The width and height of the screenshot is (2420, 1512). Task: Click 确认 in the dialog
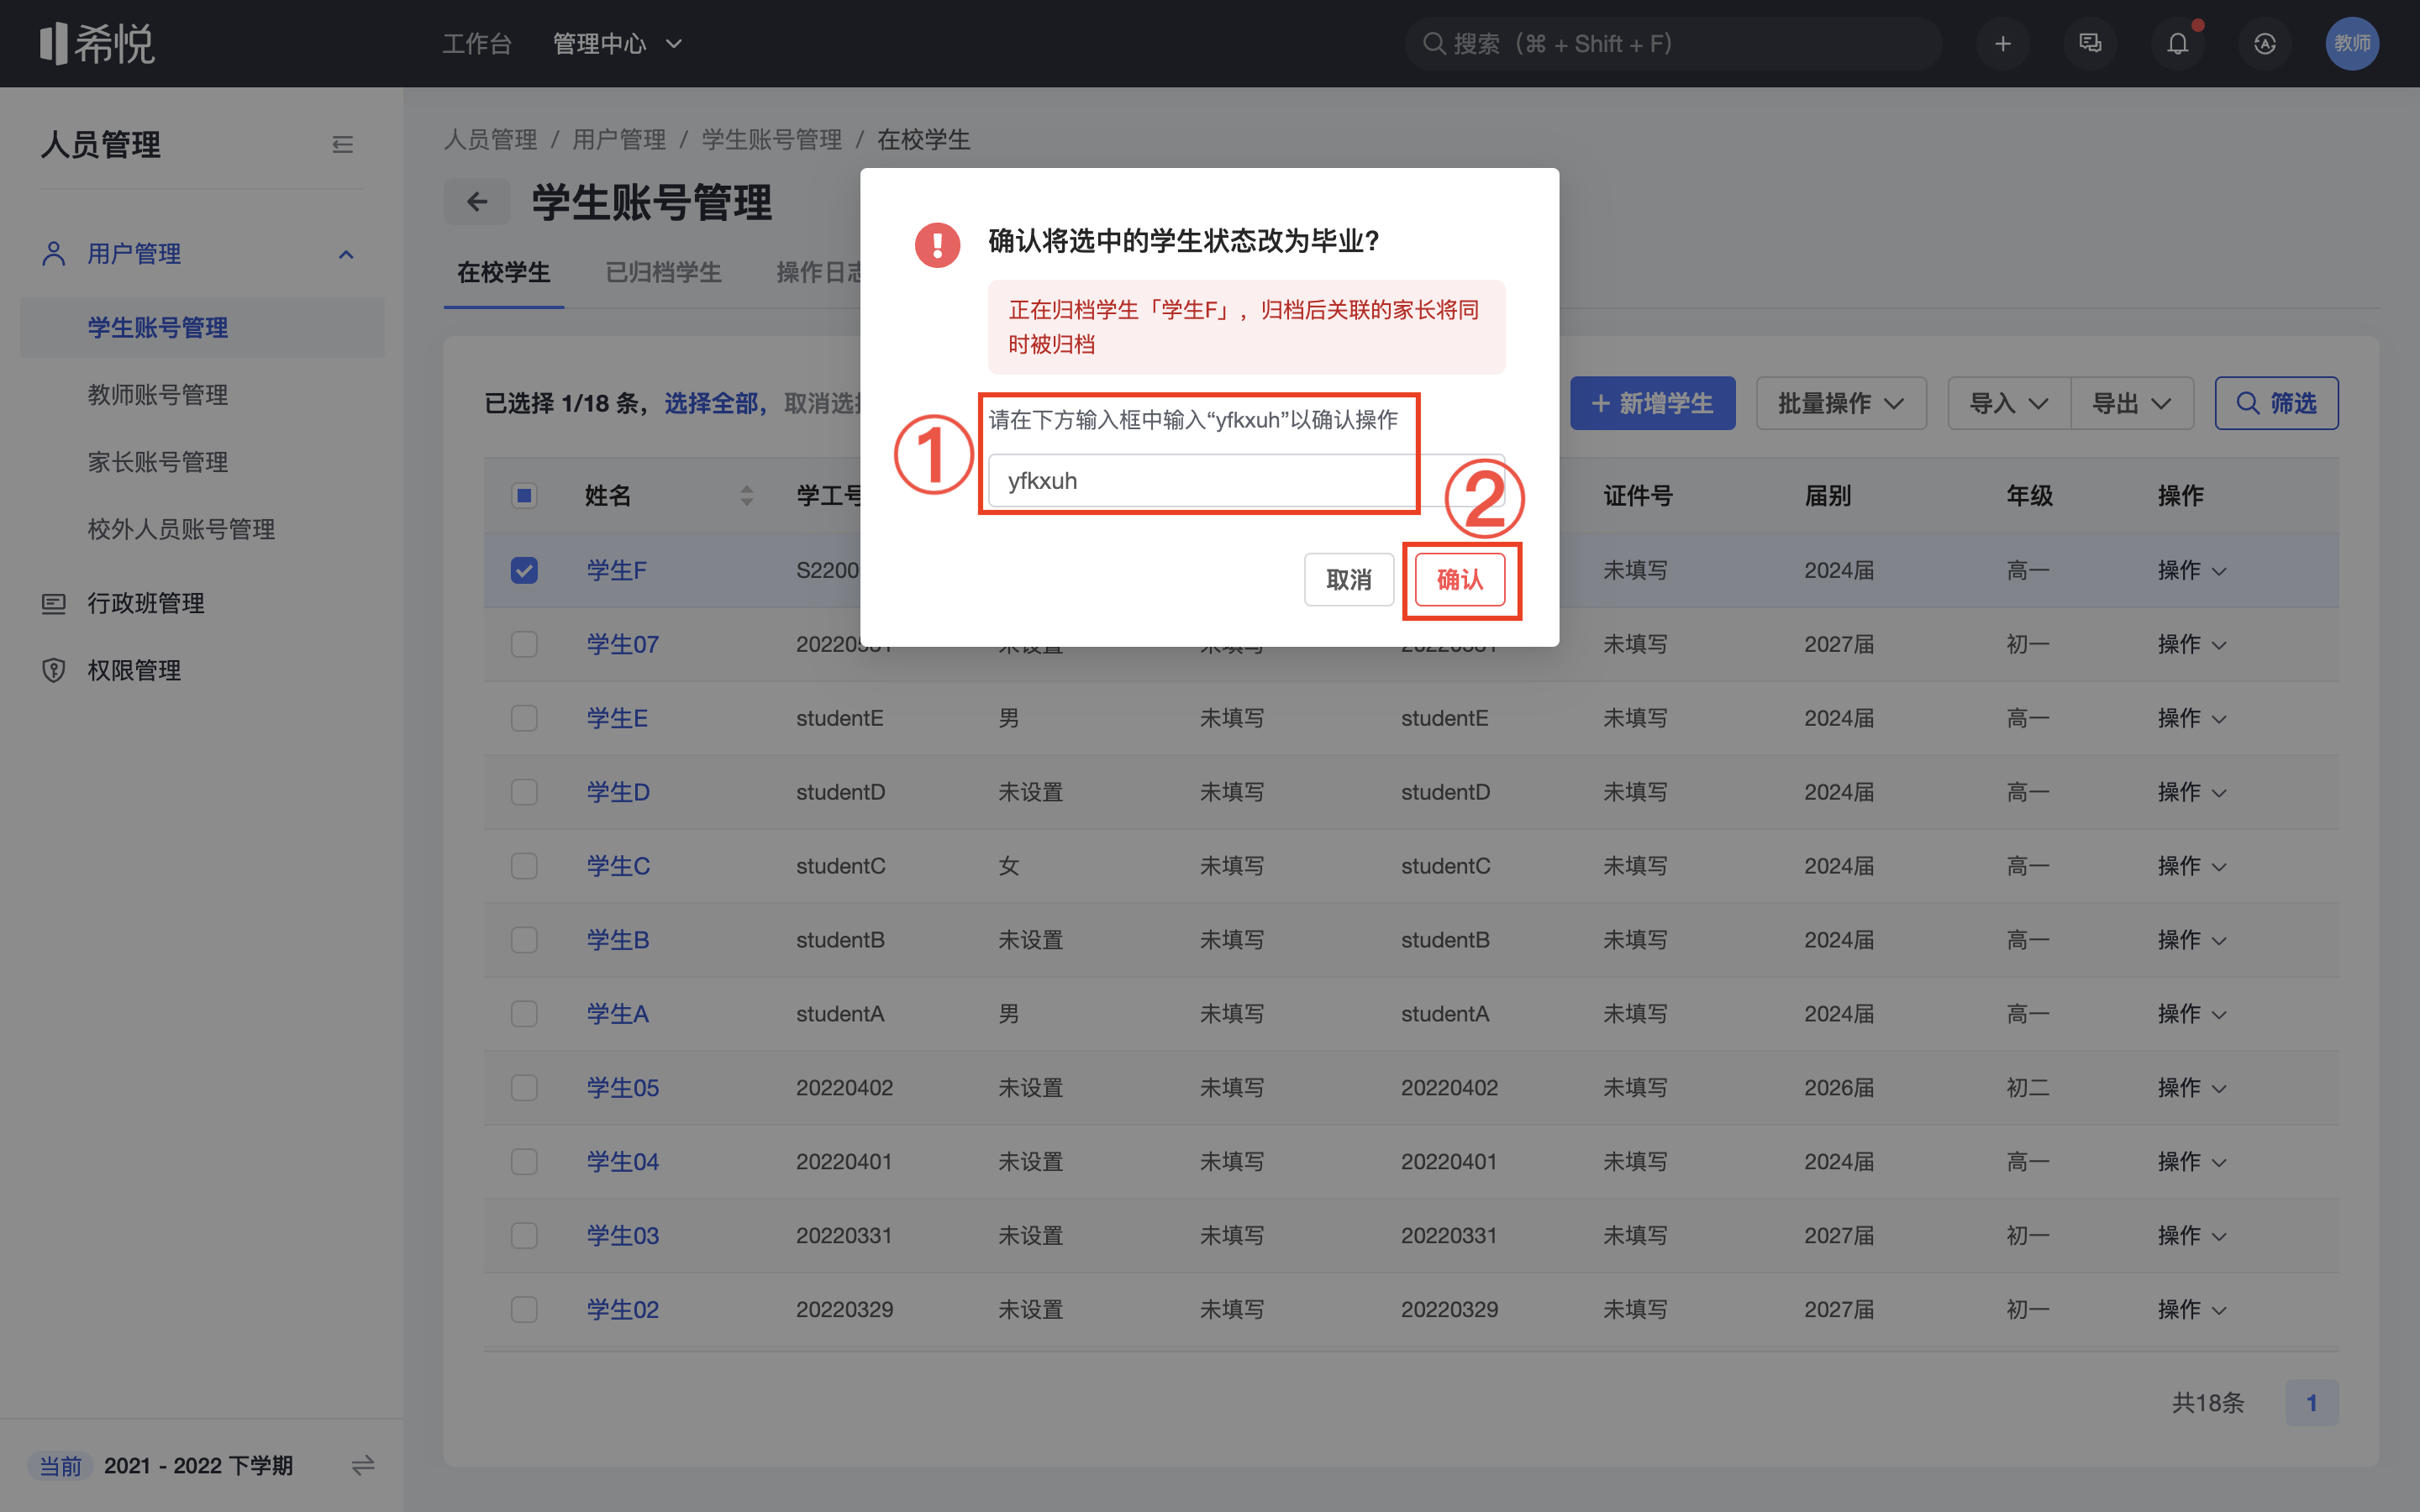tap(1460, 580)
